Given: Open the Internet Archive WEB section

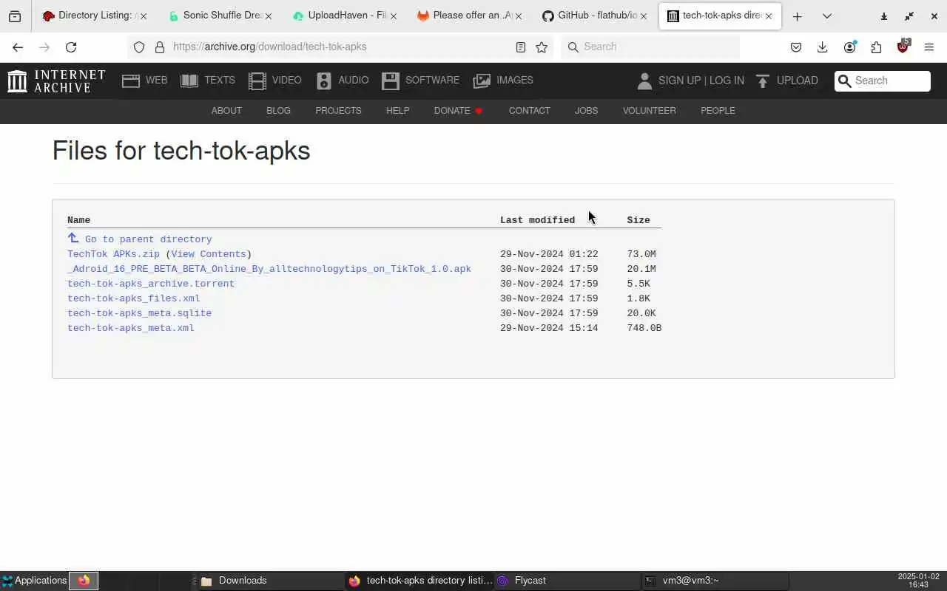Looking at the screenshot, I should pyautogui.click(x=145, y=81).
